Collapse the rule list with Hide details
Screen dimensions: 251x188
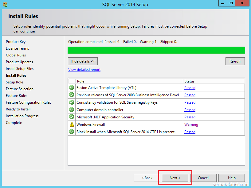(83, 61)
